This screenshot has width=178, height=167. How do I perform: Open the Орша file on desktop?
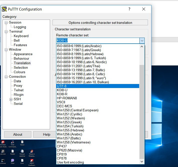tap(22, 143)
